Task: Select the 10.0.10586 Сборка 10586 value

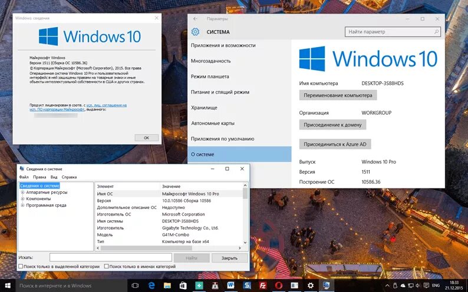Action: pos(186,201)
